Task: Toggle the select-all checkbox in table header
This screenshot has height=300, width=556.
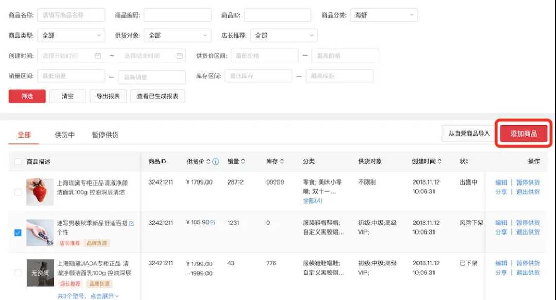Action: click(18, 162)
